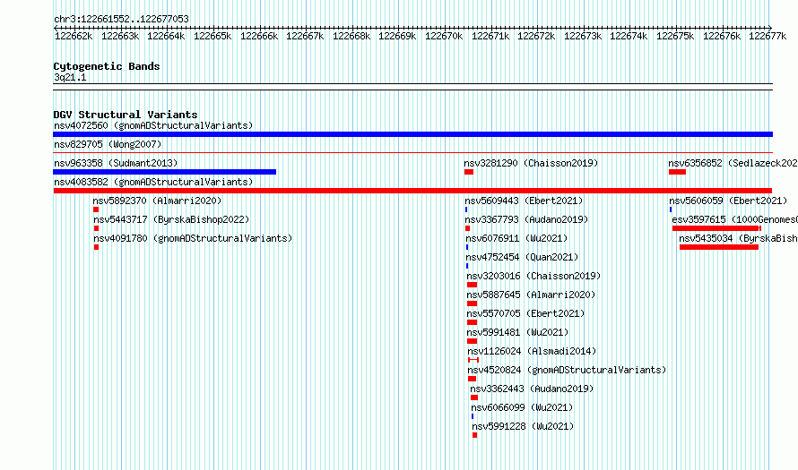Select the 3q21.1 cytoband label
Image resolution: width=798 pixels, height=470 pixels.
point(70,77)
